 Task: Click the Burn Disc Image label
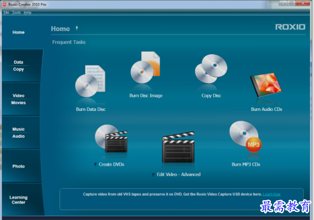(146, 96)
